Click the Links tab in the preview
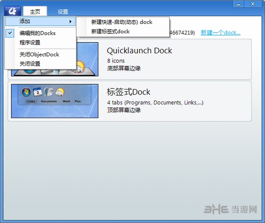Image resolution: width=265 pixels, height=223 pixels. [x=31, y=101]
